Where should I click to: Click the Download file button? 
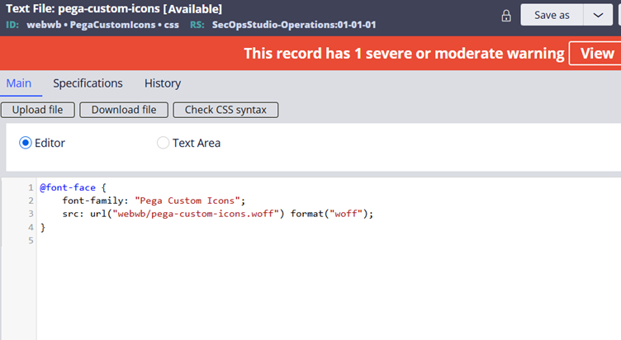[124, 110]
